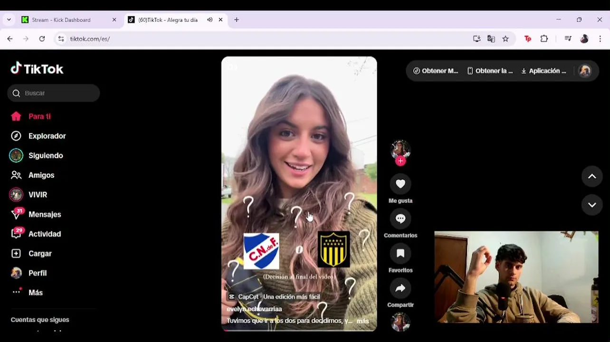Click the TikTok logo
The width and height of the screenshot is (610, 342).
pos(37,69)
